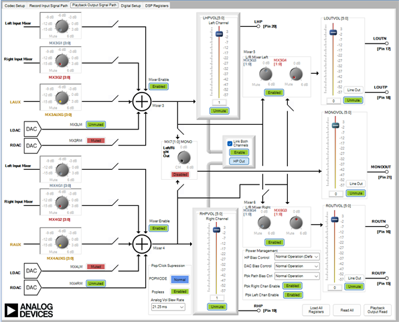The image size is (399, 322).
Task: Click the MX4G2 right input mixer knob
Action: 62,203
